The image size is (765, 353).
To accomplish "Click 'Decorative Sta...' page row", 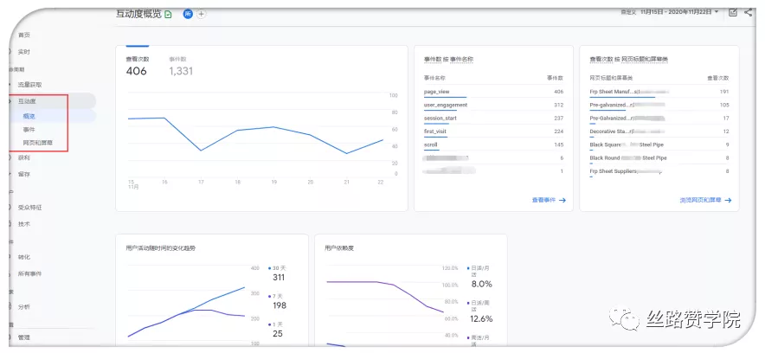I will tap(659, 132).
